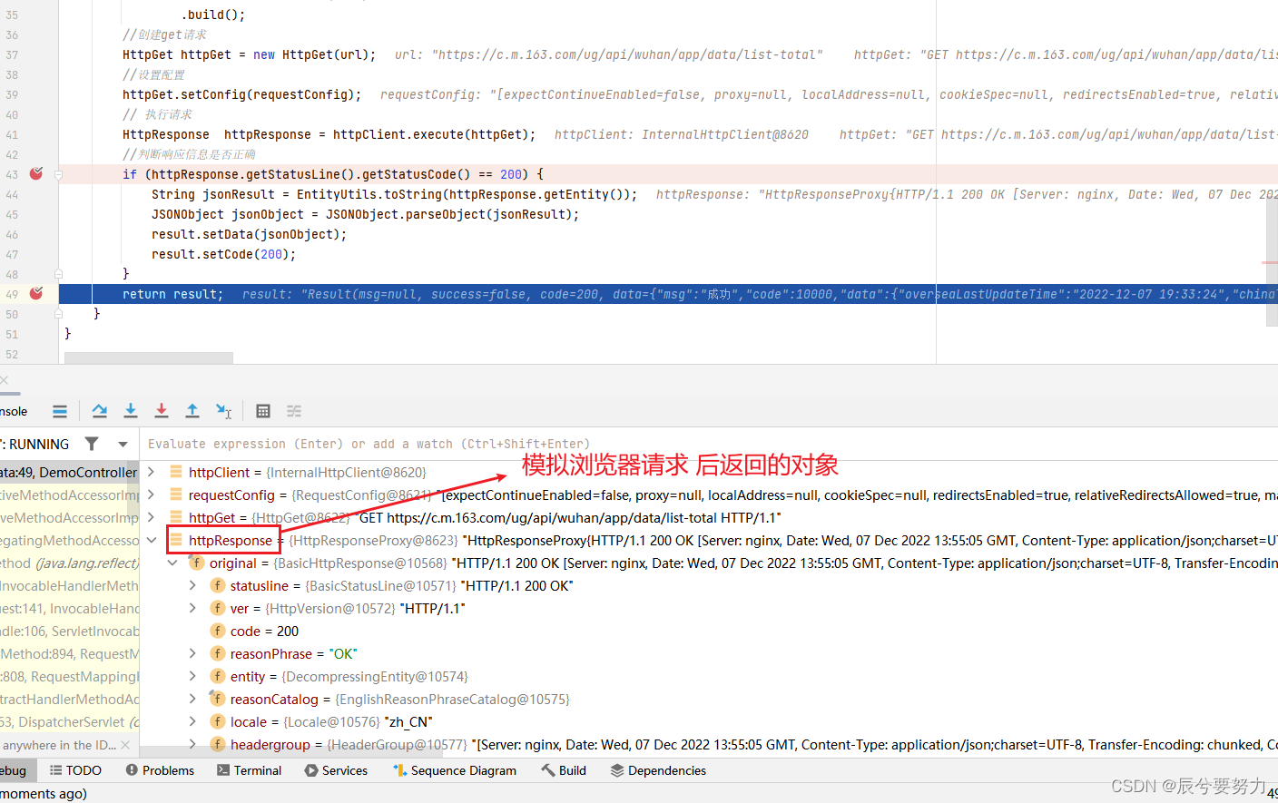Click field icon beside reasonCatalog
Image resolution: width=1278 pixels, height=803 pixels.
pyautogui.click(x=218, y=698)
